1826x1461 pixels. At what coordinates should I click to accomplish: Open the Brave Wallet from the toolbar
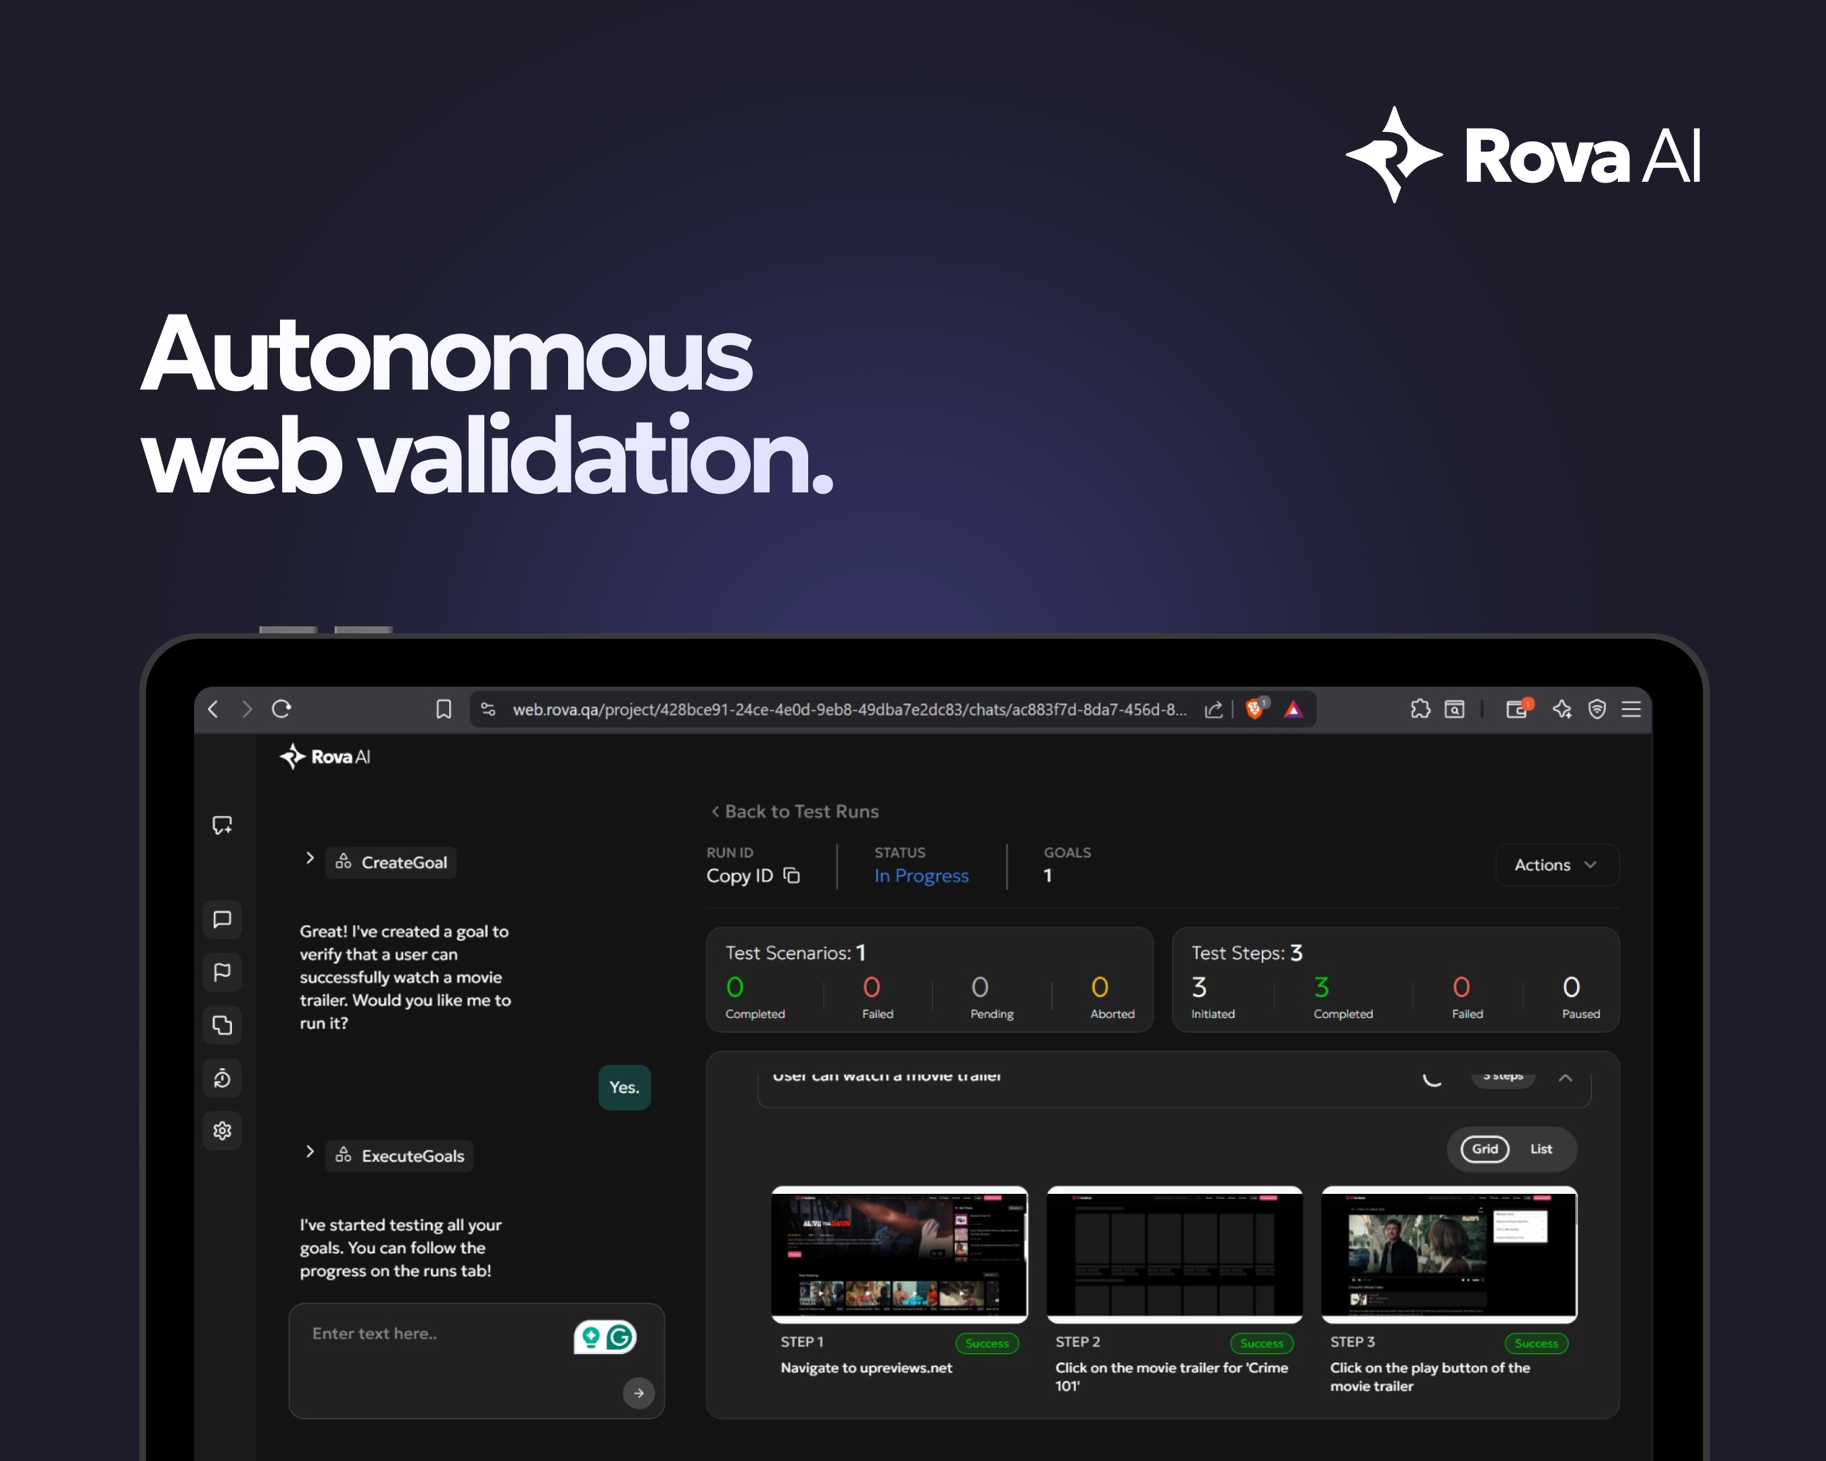(x=1518, y=709)
